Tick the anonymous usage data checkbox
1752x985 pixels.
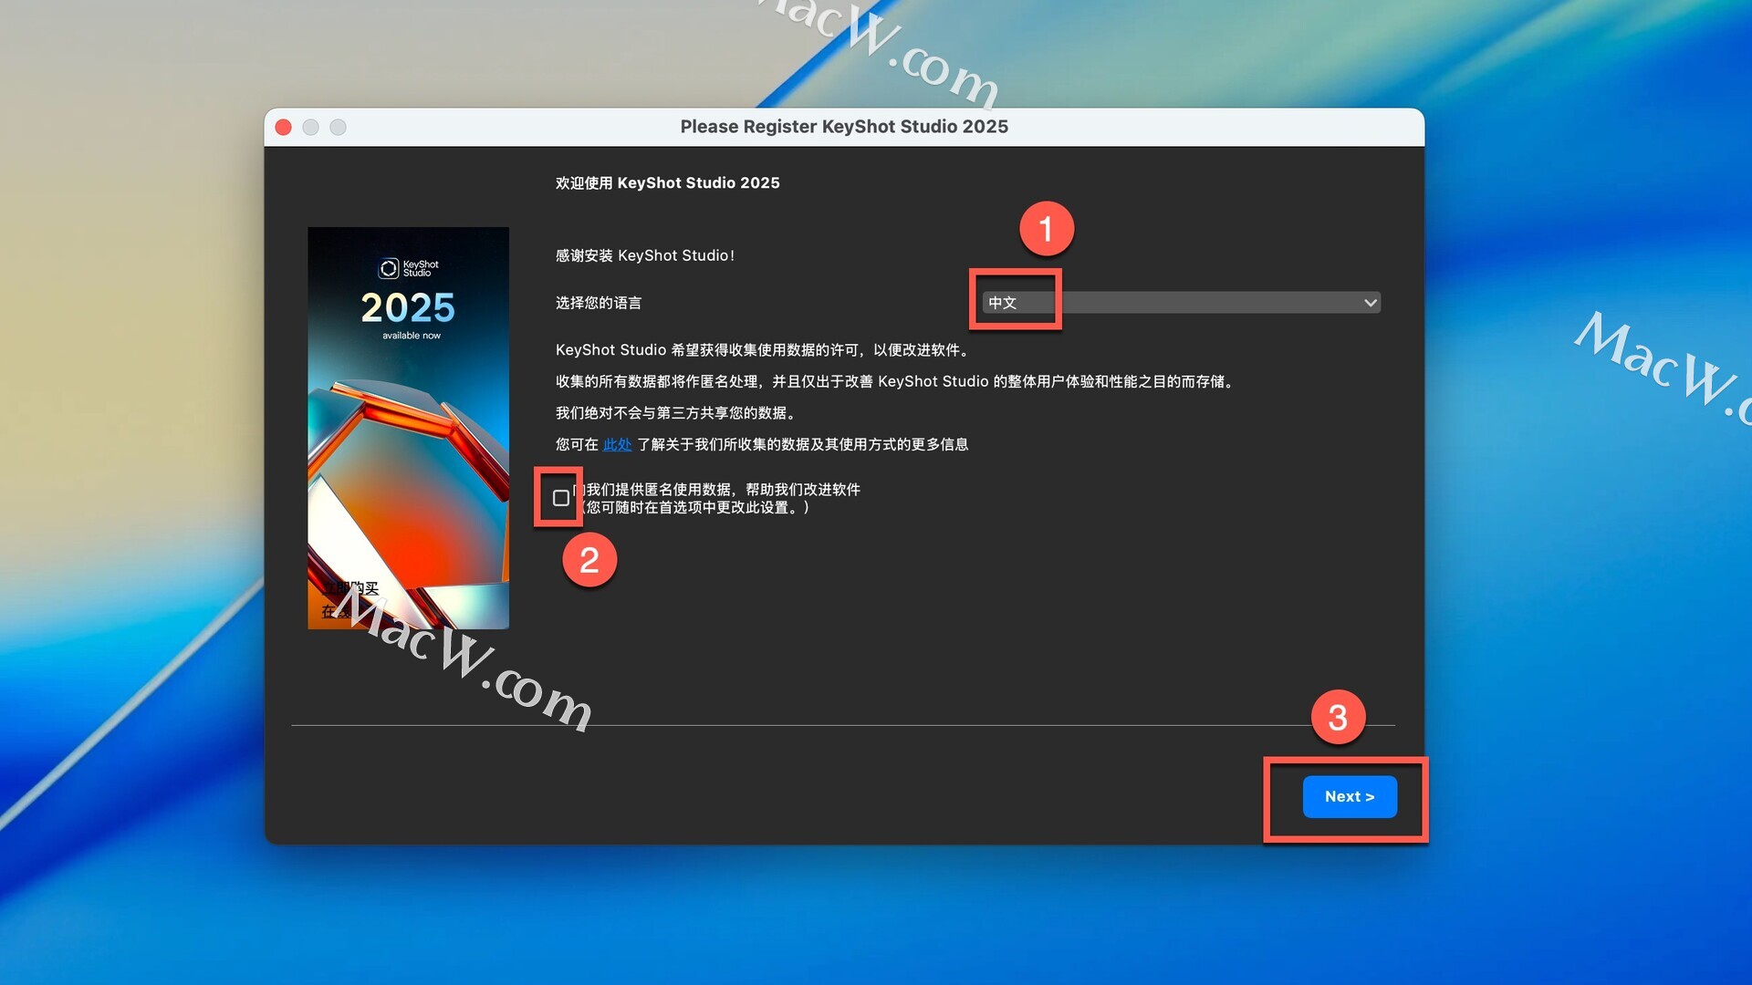[561, 498]
